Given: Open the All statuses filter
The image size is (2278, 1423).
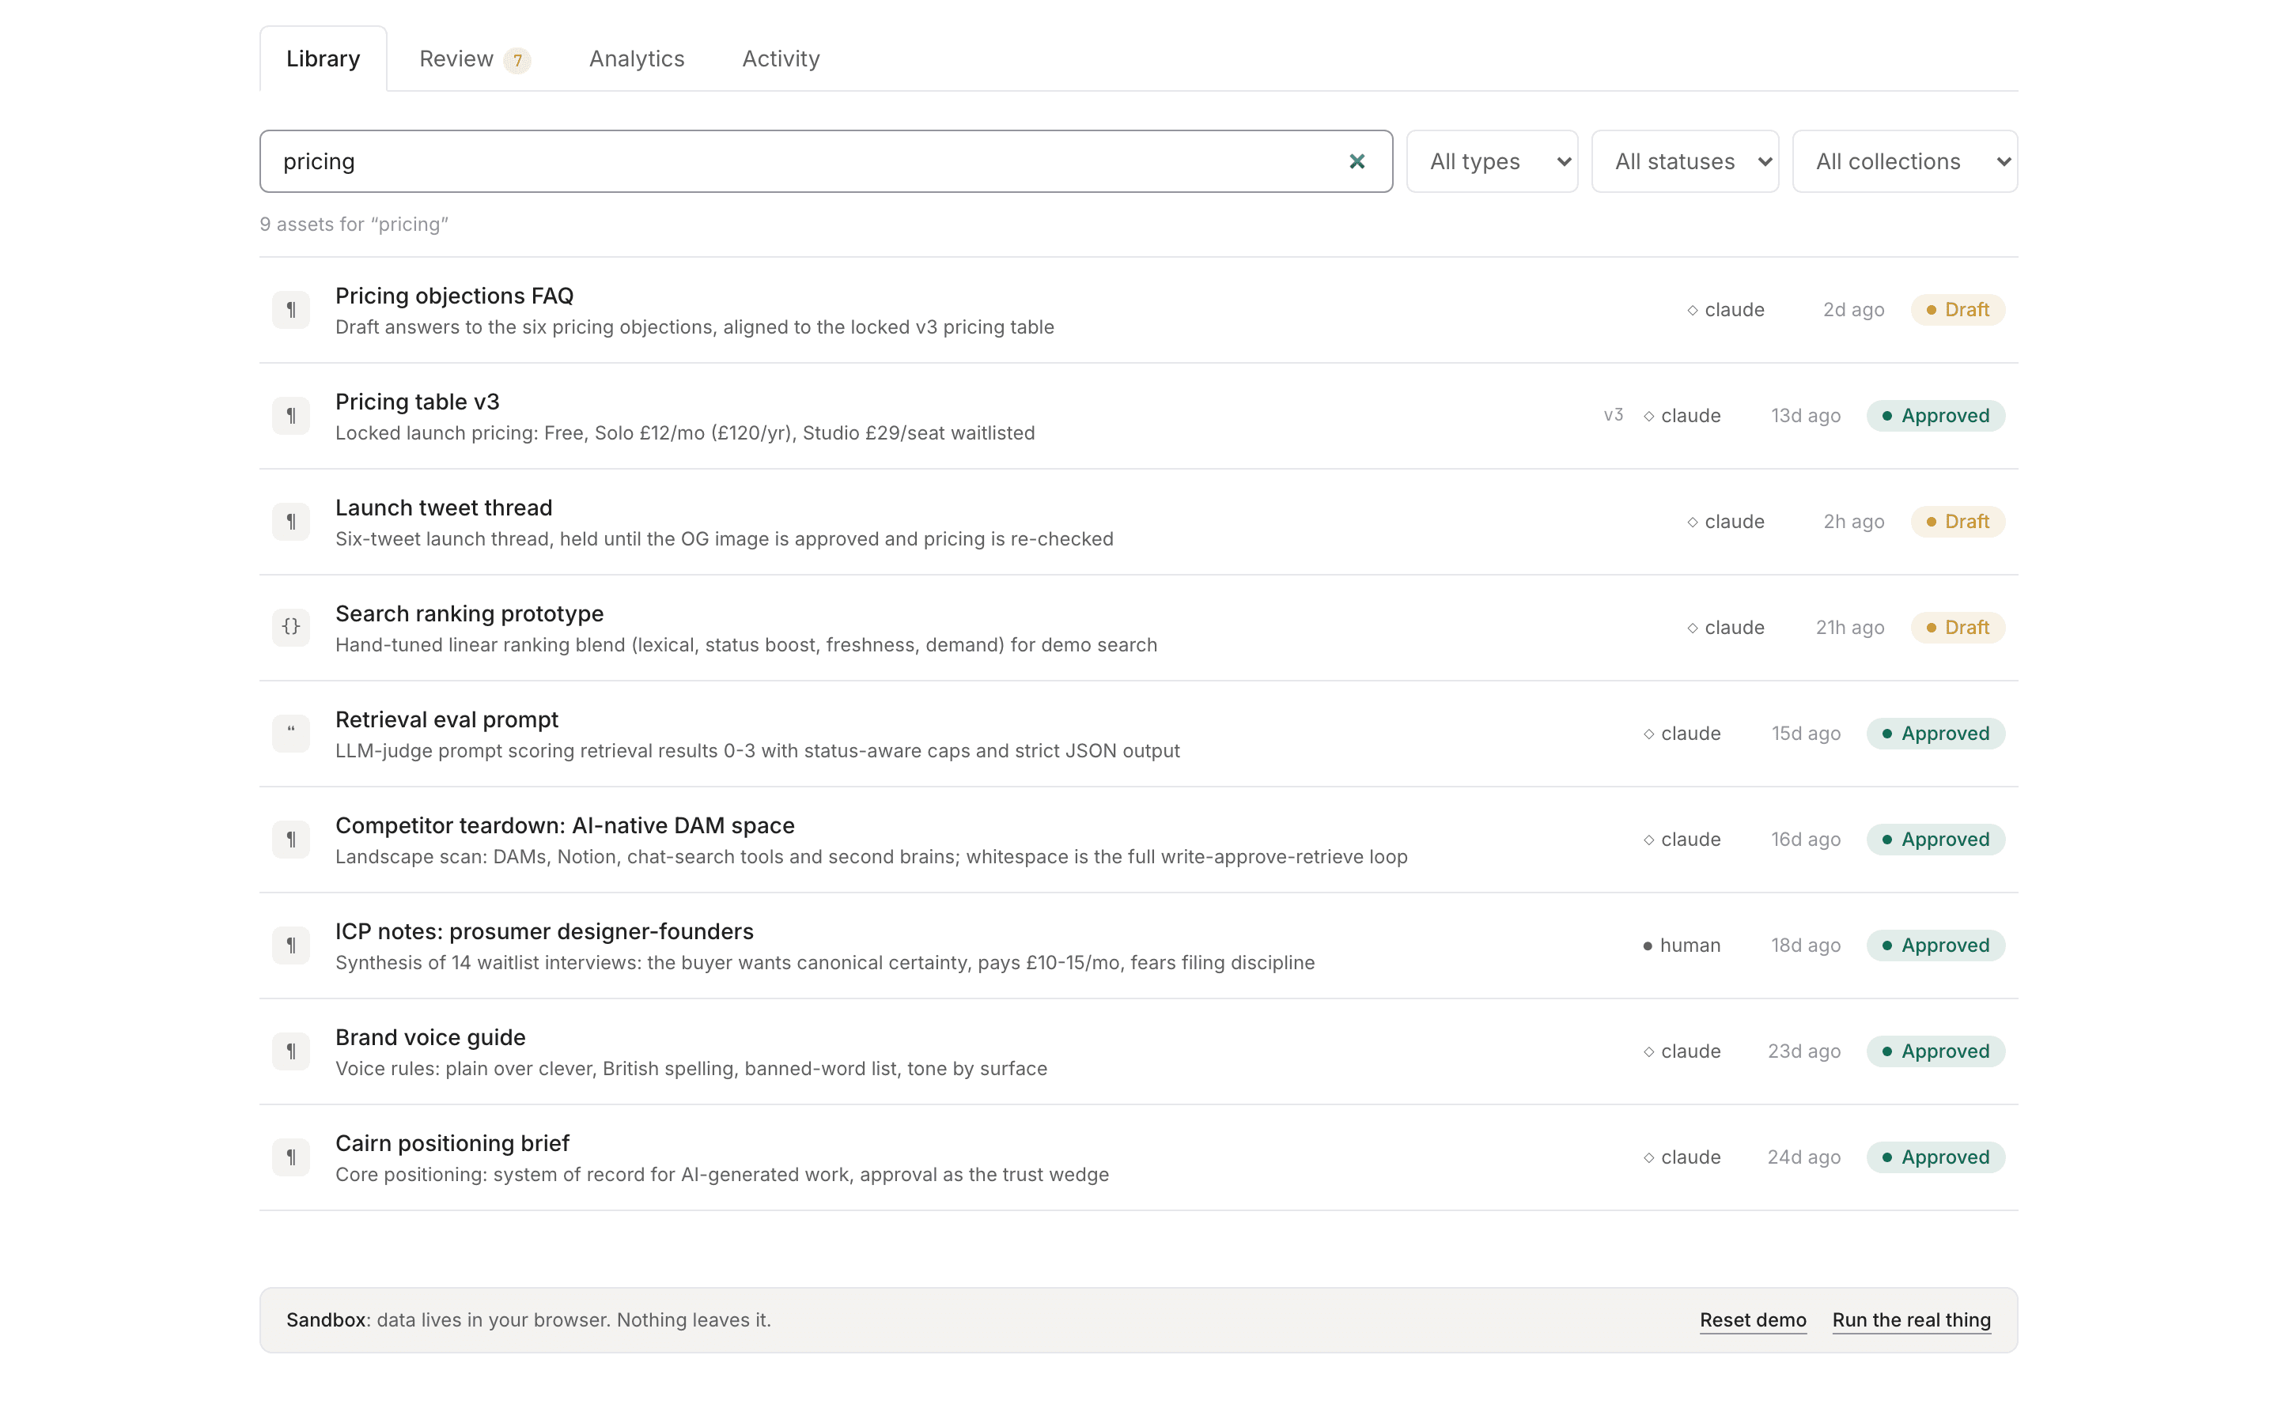Looking at the screenshot, I should click(x=1685, y=162).
